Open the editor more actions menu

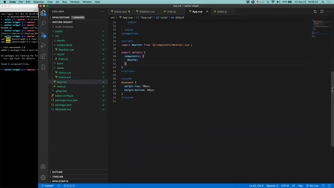[329, 11]
